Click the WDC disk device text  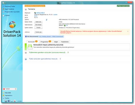pos(72,24)
